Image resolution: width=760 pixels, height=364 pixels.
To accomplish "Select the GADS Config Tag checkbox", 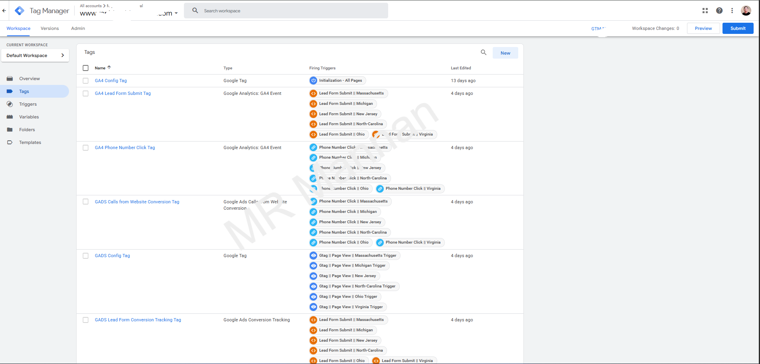I will [x=85, y=256].
